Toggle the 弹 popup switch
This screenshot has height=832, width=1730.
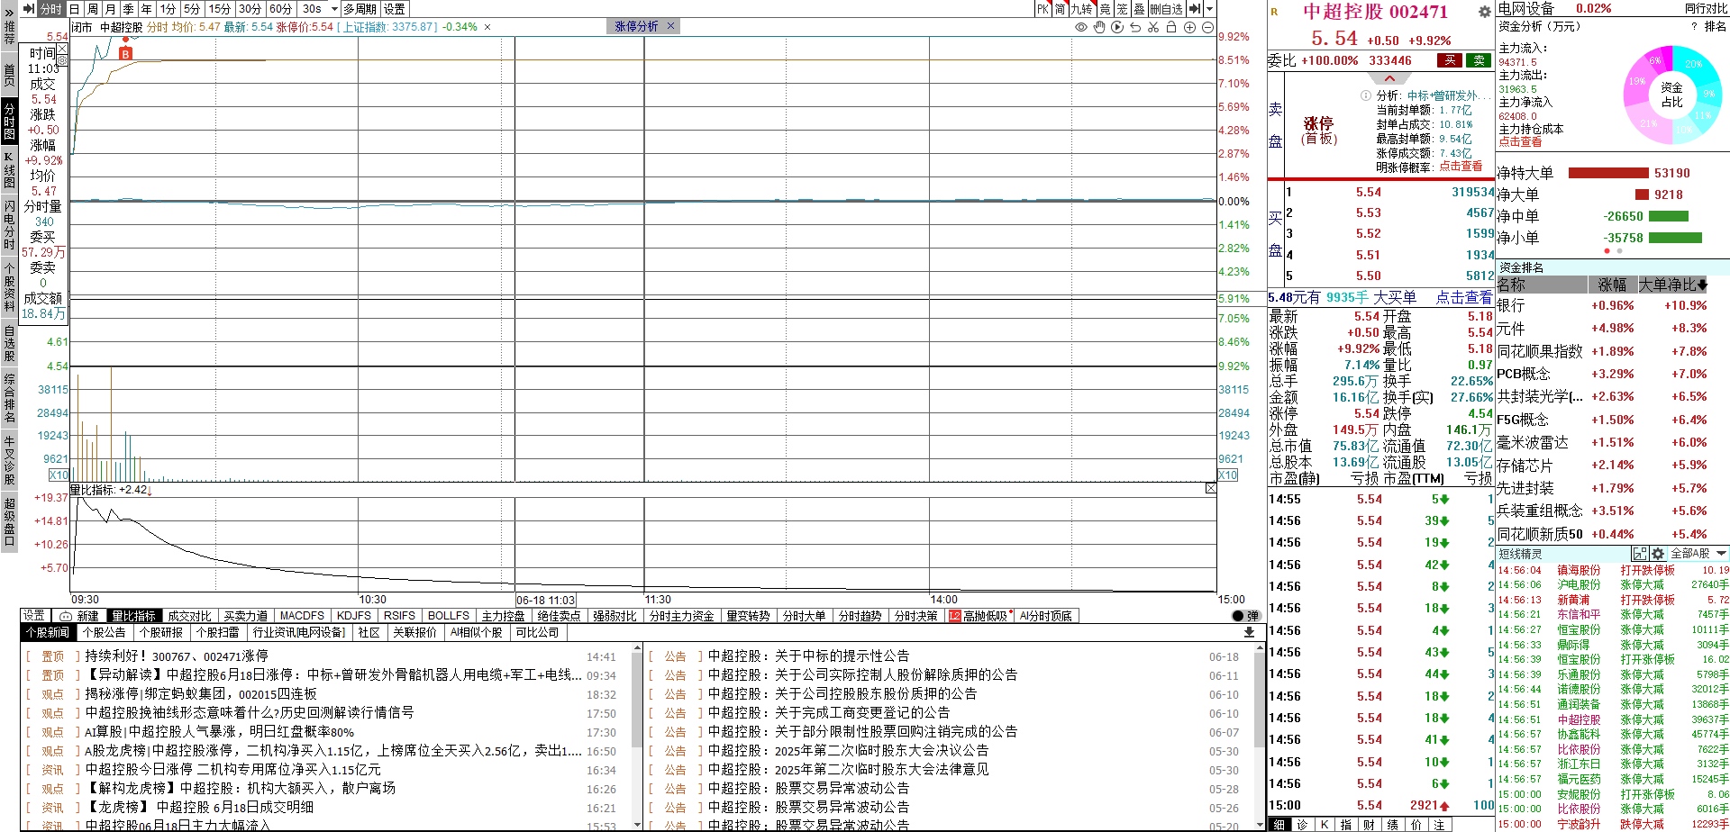click(1246, 616)
